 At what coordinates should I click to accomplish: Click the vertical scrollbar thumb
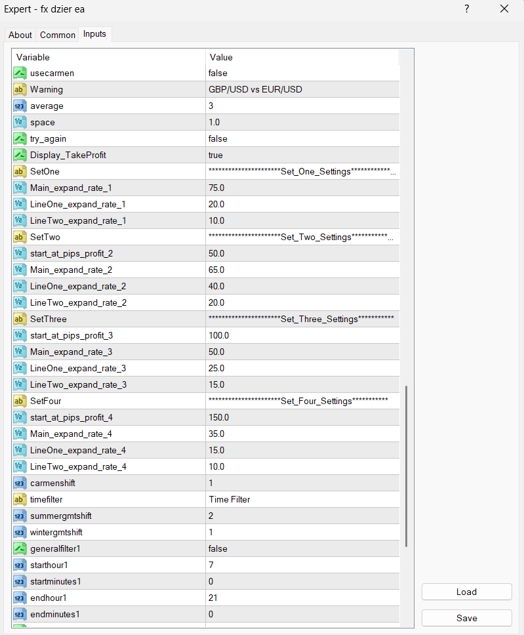(x=407, y=466)
